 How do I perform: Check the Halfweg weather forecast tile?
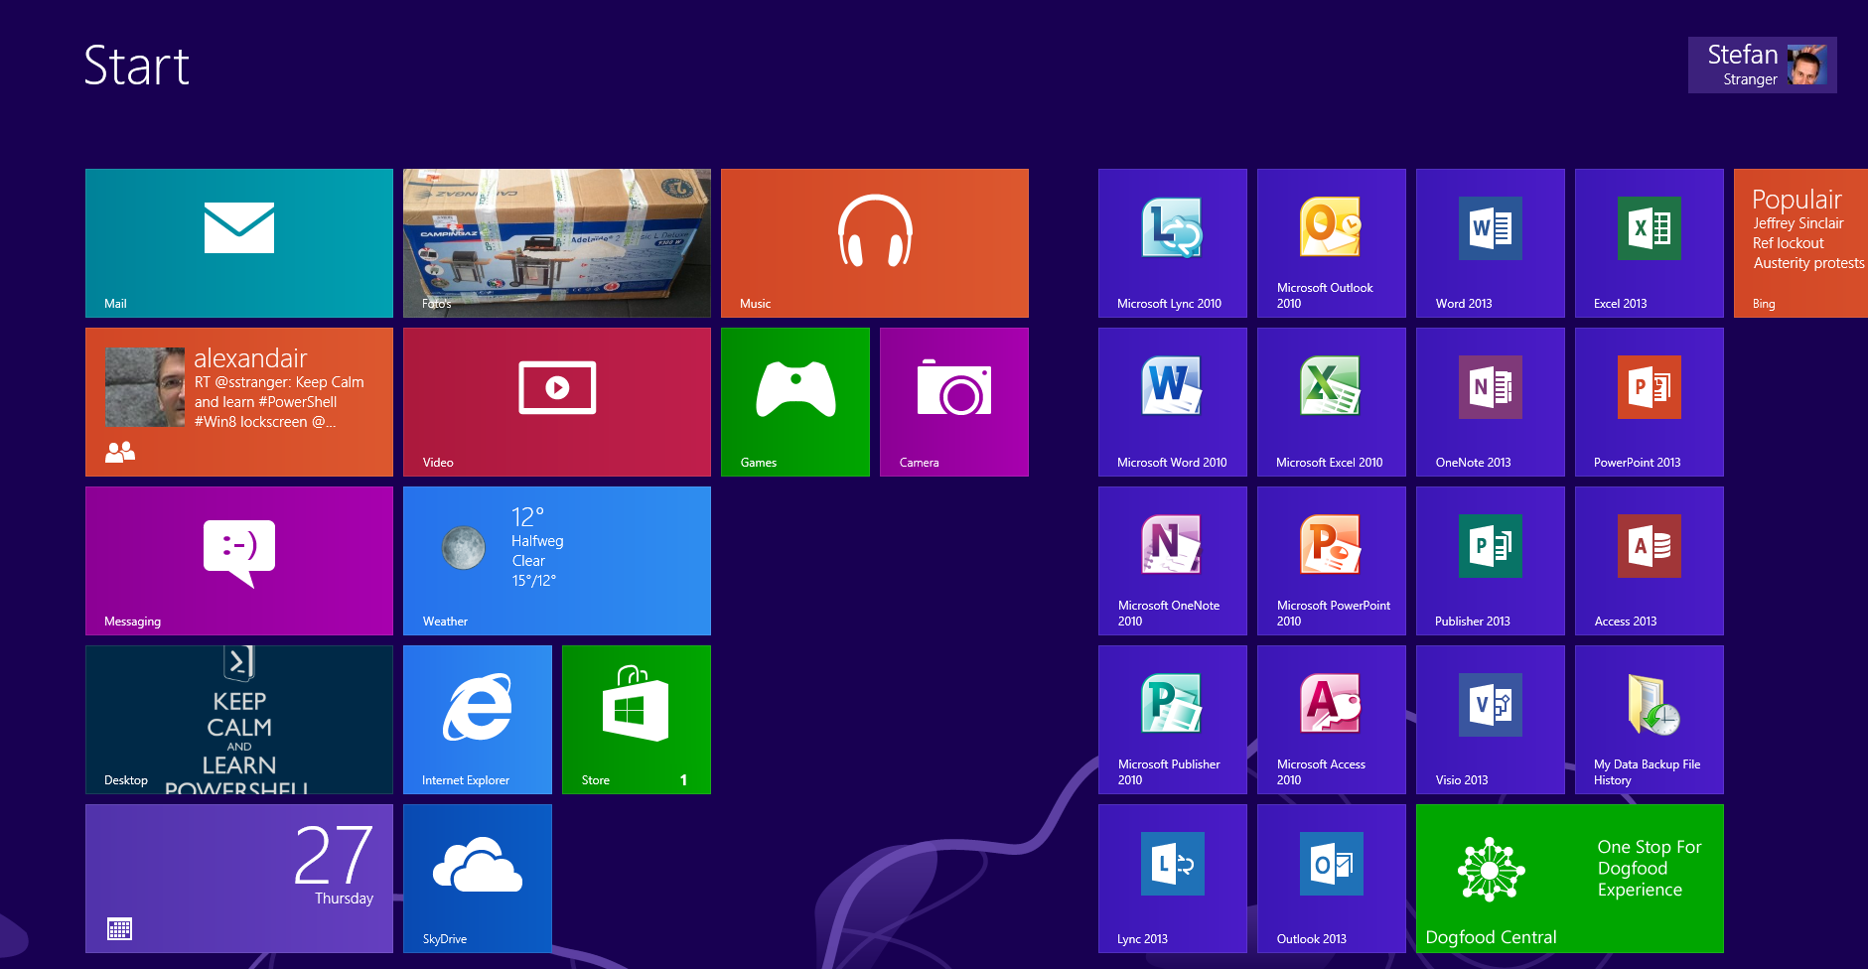[x=556, y=560]
